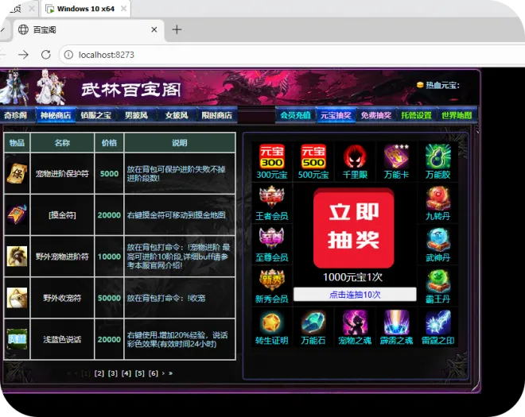
Task: Click the [摸金符] item icon
Action: (x=17, y=214)
